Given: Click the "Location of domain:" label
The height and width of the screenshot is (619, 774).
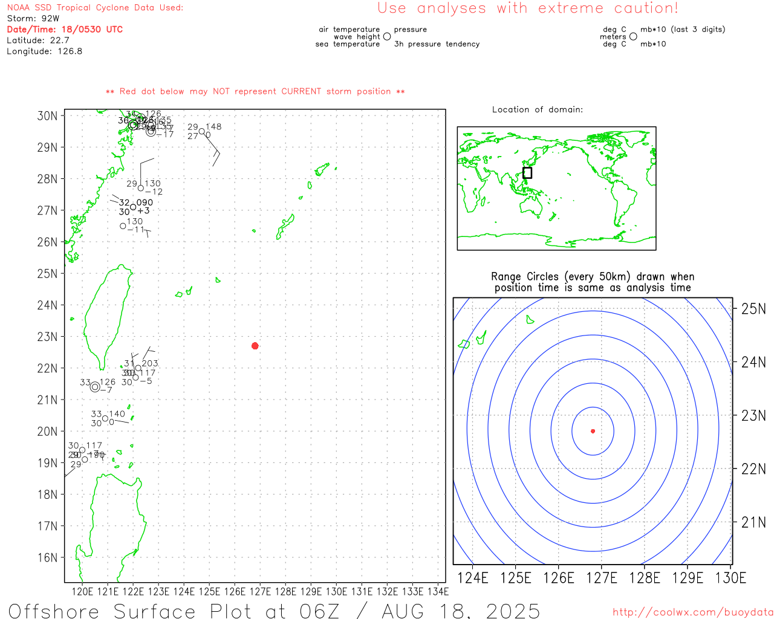Looking at the screenshot, I should pyautogui.click(x=538, y=109).
